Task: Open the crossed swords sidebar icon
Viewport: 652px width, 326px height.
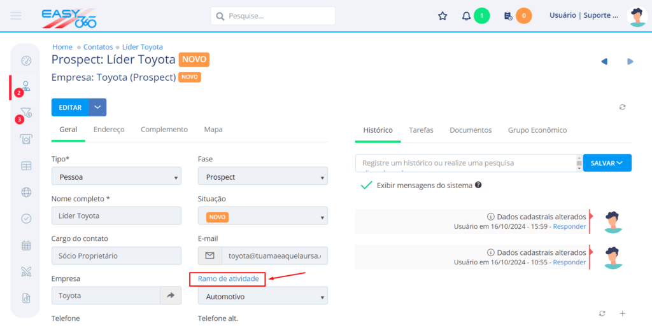Action: click(x=26, y=272)
